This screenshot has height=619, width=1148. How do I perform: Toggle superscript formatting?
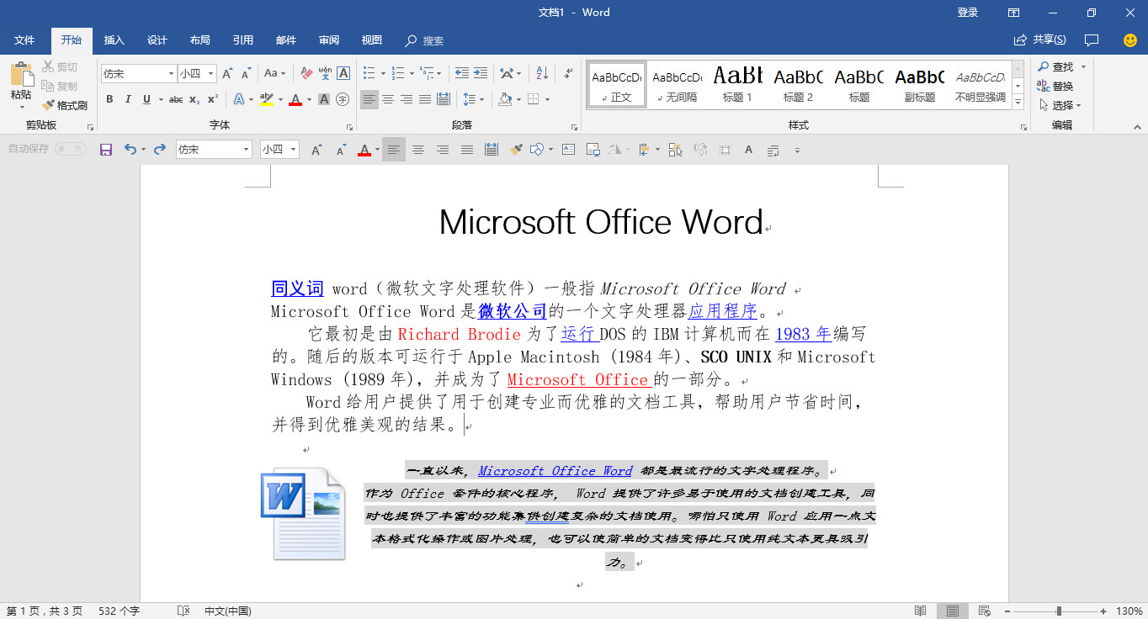[x=213, y=99]
